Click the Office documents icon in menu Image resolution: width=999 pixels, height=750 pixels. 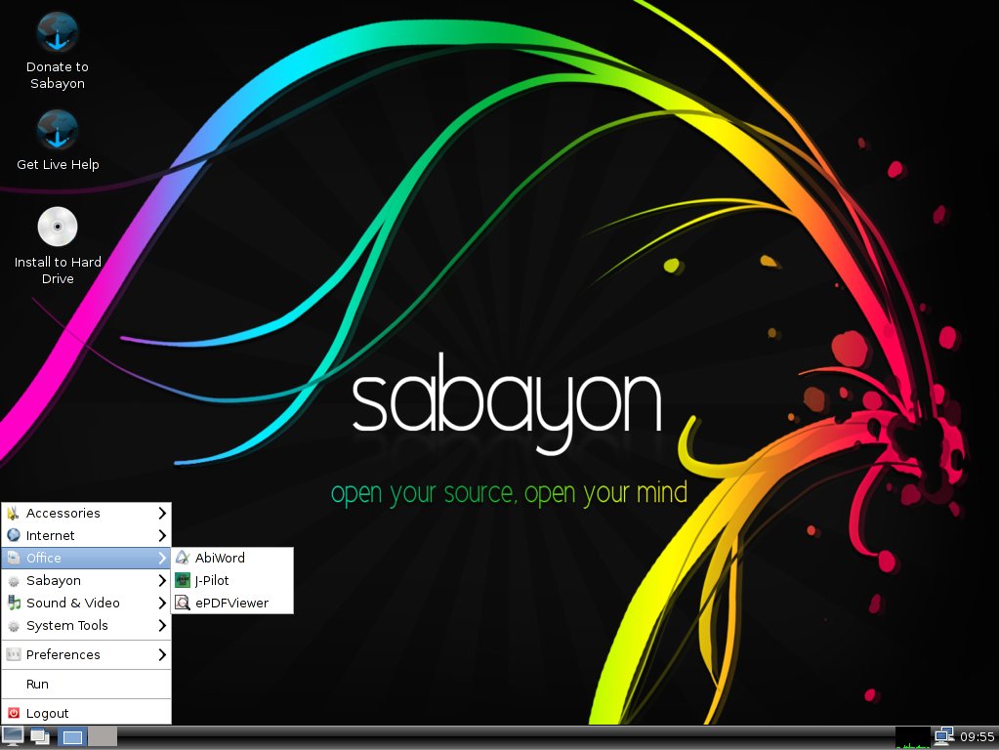coord(14,558)
